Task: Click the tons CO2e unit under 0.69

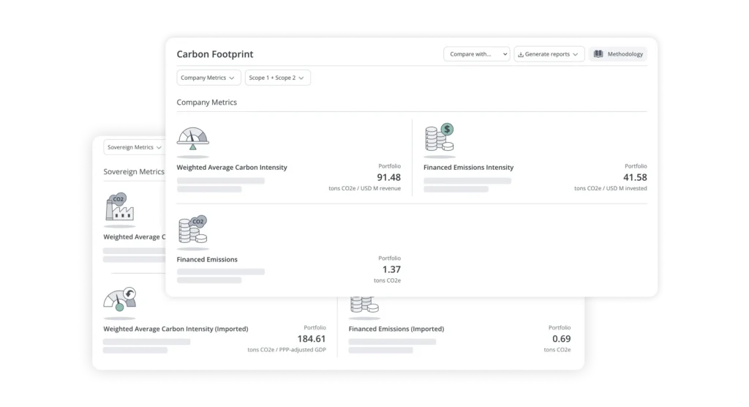Action: (557, 350)
